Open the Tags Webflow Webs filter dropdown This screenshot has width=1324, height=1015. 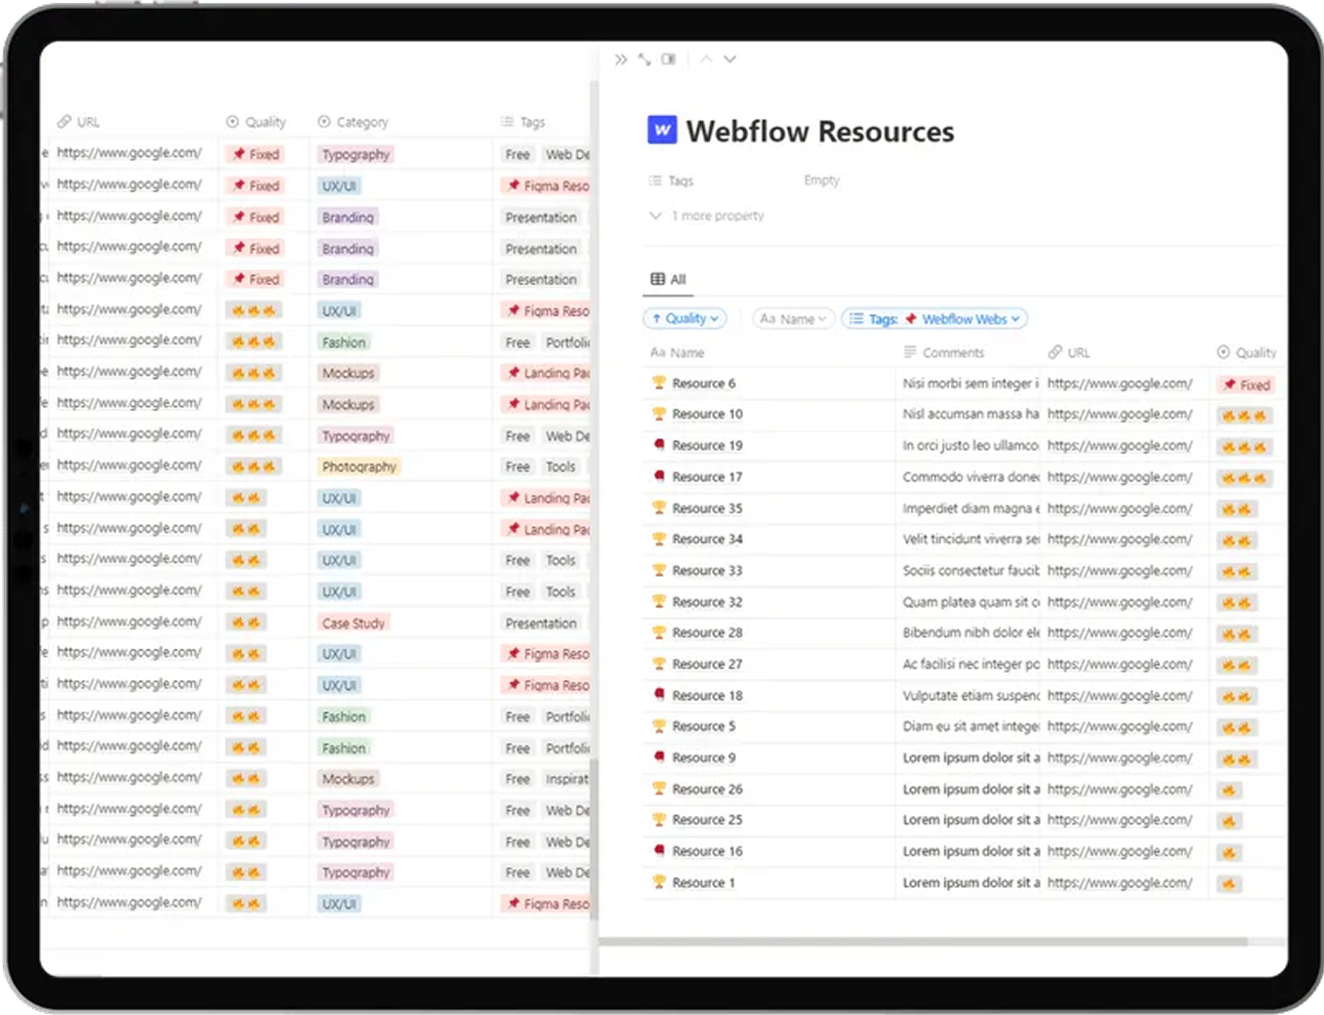[934, 318]
